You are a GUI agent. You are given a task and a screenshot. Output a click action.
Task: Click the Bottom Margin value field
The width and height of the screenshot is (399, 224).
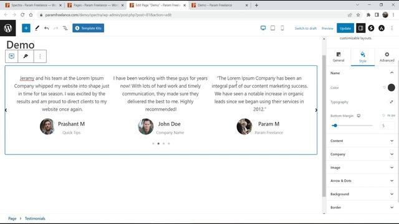click(387, 126)
